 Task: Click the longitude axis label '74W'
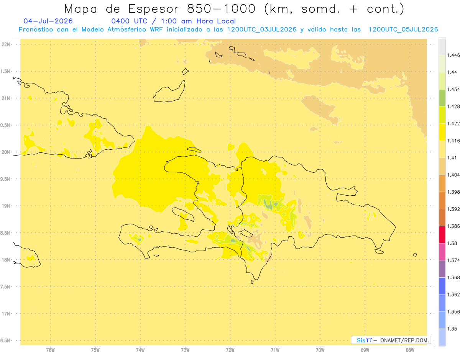[140, 350]
